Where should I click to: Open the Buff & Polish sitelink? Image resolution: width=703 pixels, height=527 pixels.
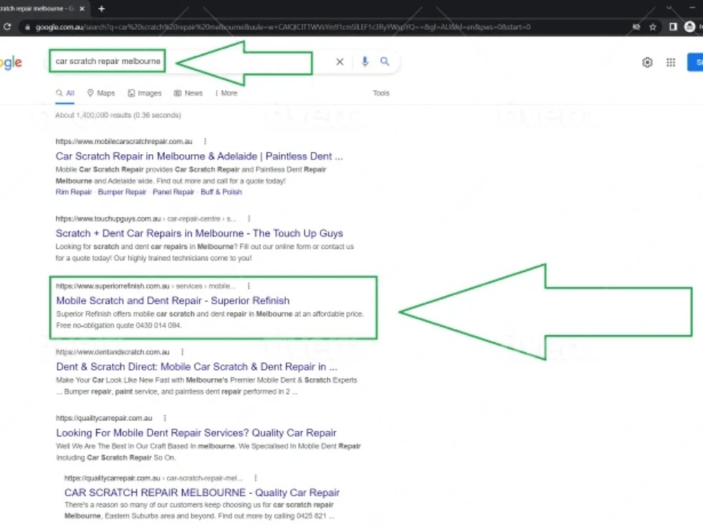pos(221,193)
